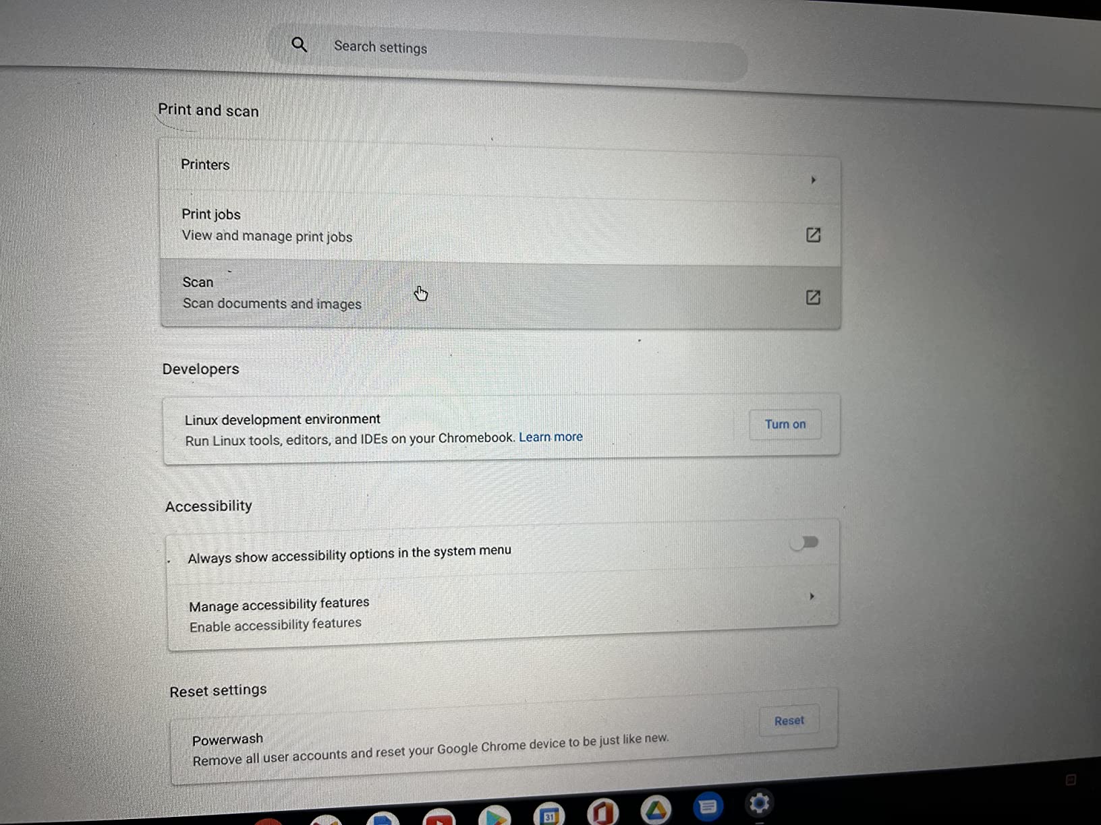The width and height of the screenshot is (1101, 825).
Task: Toggle always show accessibility options switch
Action: 805,543
